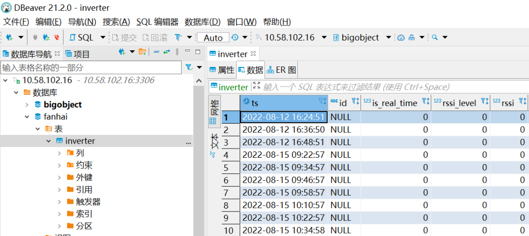This screenshot has width=529, height=236.
Task: Select the 分区 partitions folder
Action: pyautogui.click(x=84, y=226)
